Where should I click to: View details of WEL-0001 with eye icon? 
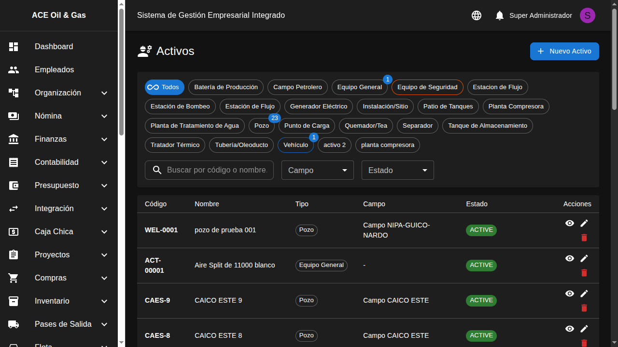pos(570,223)
